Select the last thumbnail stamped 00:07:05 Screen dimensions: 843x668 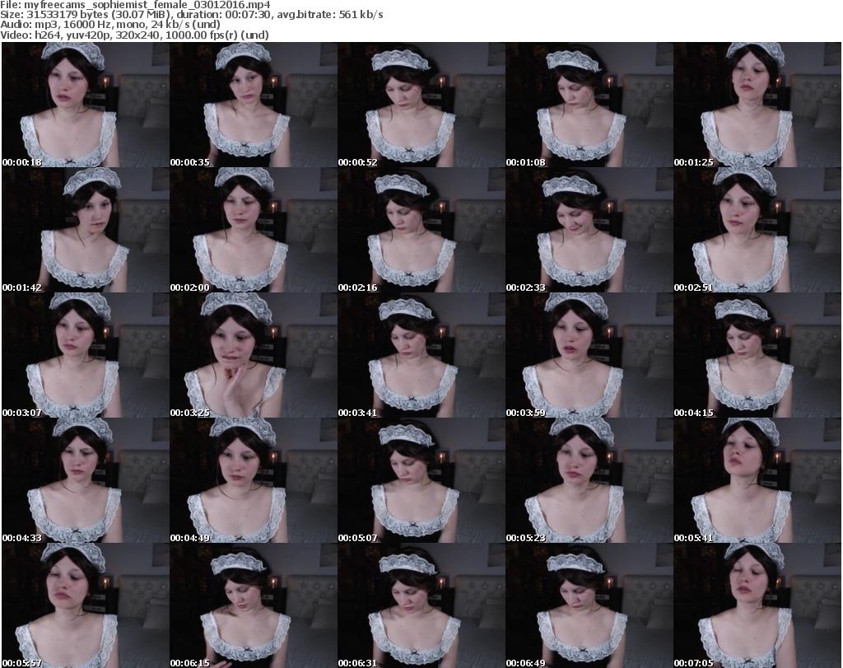click(x=757, y=605)
